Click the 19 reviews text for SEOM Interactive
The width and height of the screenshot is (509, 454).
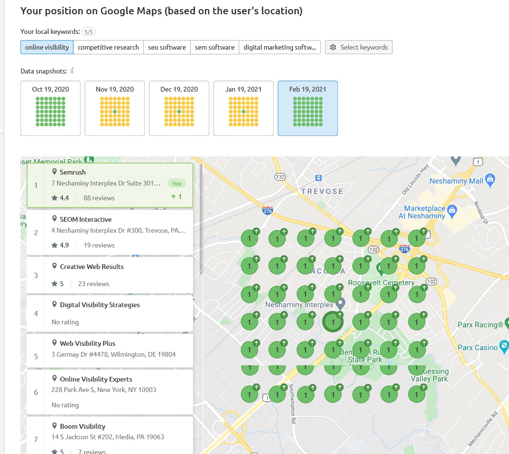click(x=99, y=245)
